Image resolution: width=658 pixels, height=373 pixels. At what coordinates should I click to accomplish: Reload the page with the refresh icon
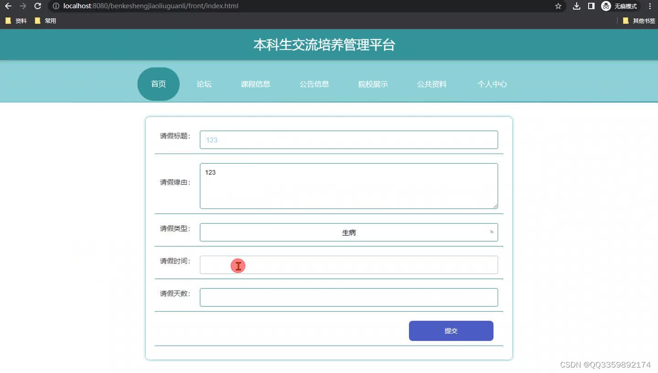38,6
